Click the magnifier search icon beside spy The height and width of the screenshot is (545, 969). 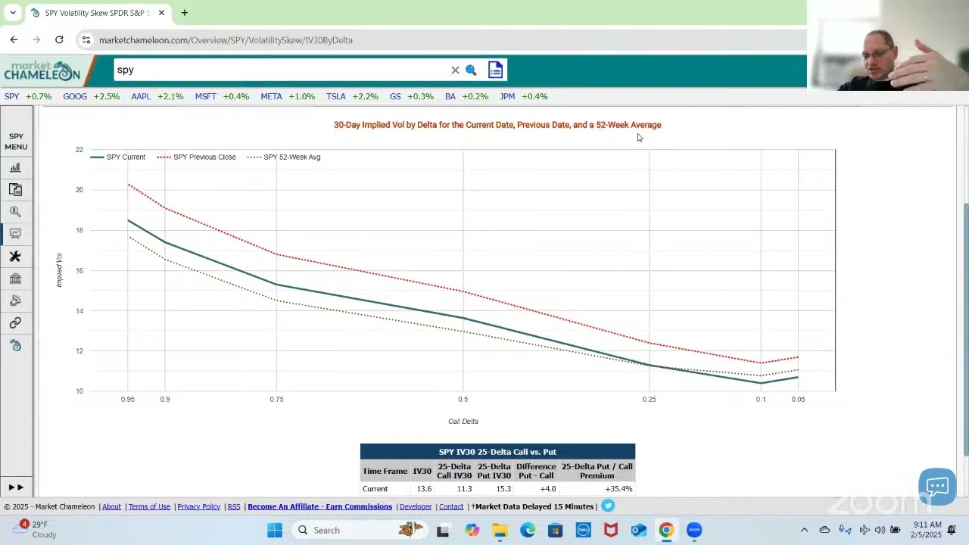471,70
